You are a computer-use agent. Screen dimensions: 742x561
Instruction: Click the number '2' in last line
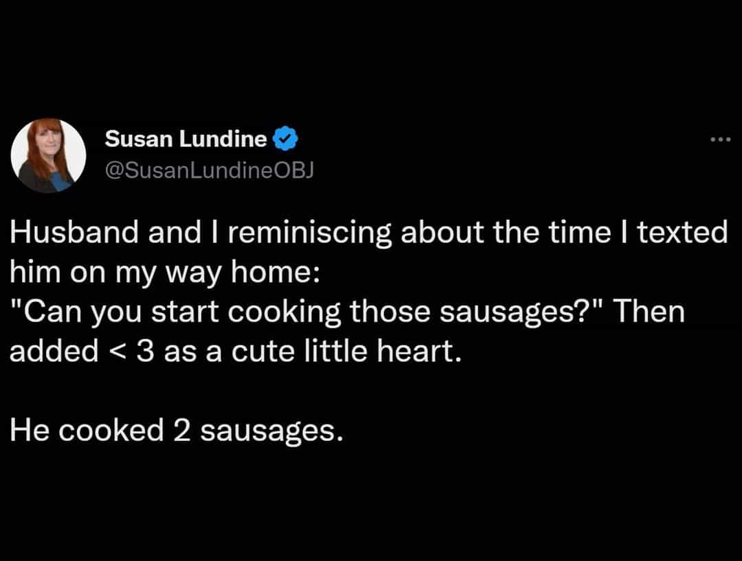[x=181, y=430]
